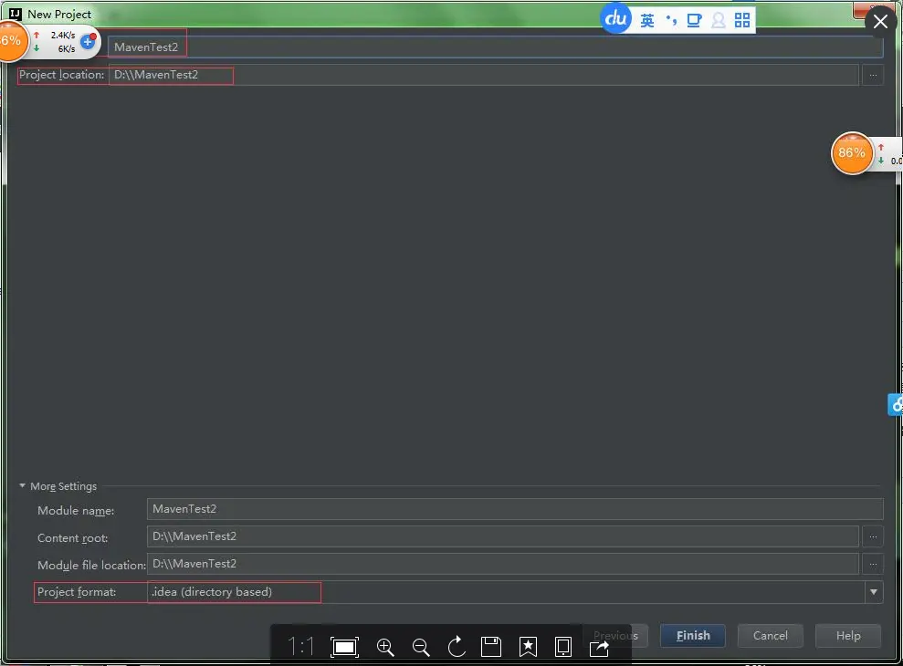
Task: Collapse the More Settings section
Action: [x=23, y=486]
